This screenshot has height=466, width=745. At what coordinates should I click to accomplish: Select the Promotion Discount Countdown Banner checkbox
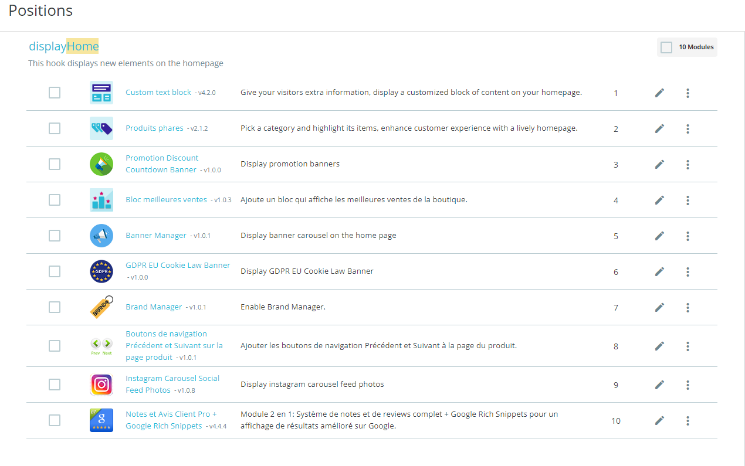pos(55,164)
